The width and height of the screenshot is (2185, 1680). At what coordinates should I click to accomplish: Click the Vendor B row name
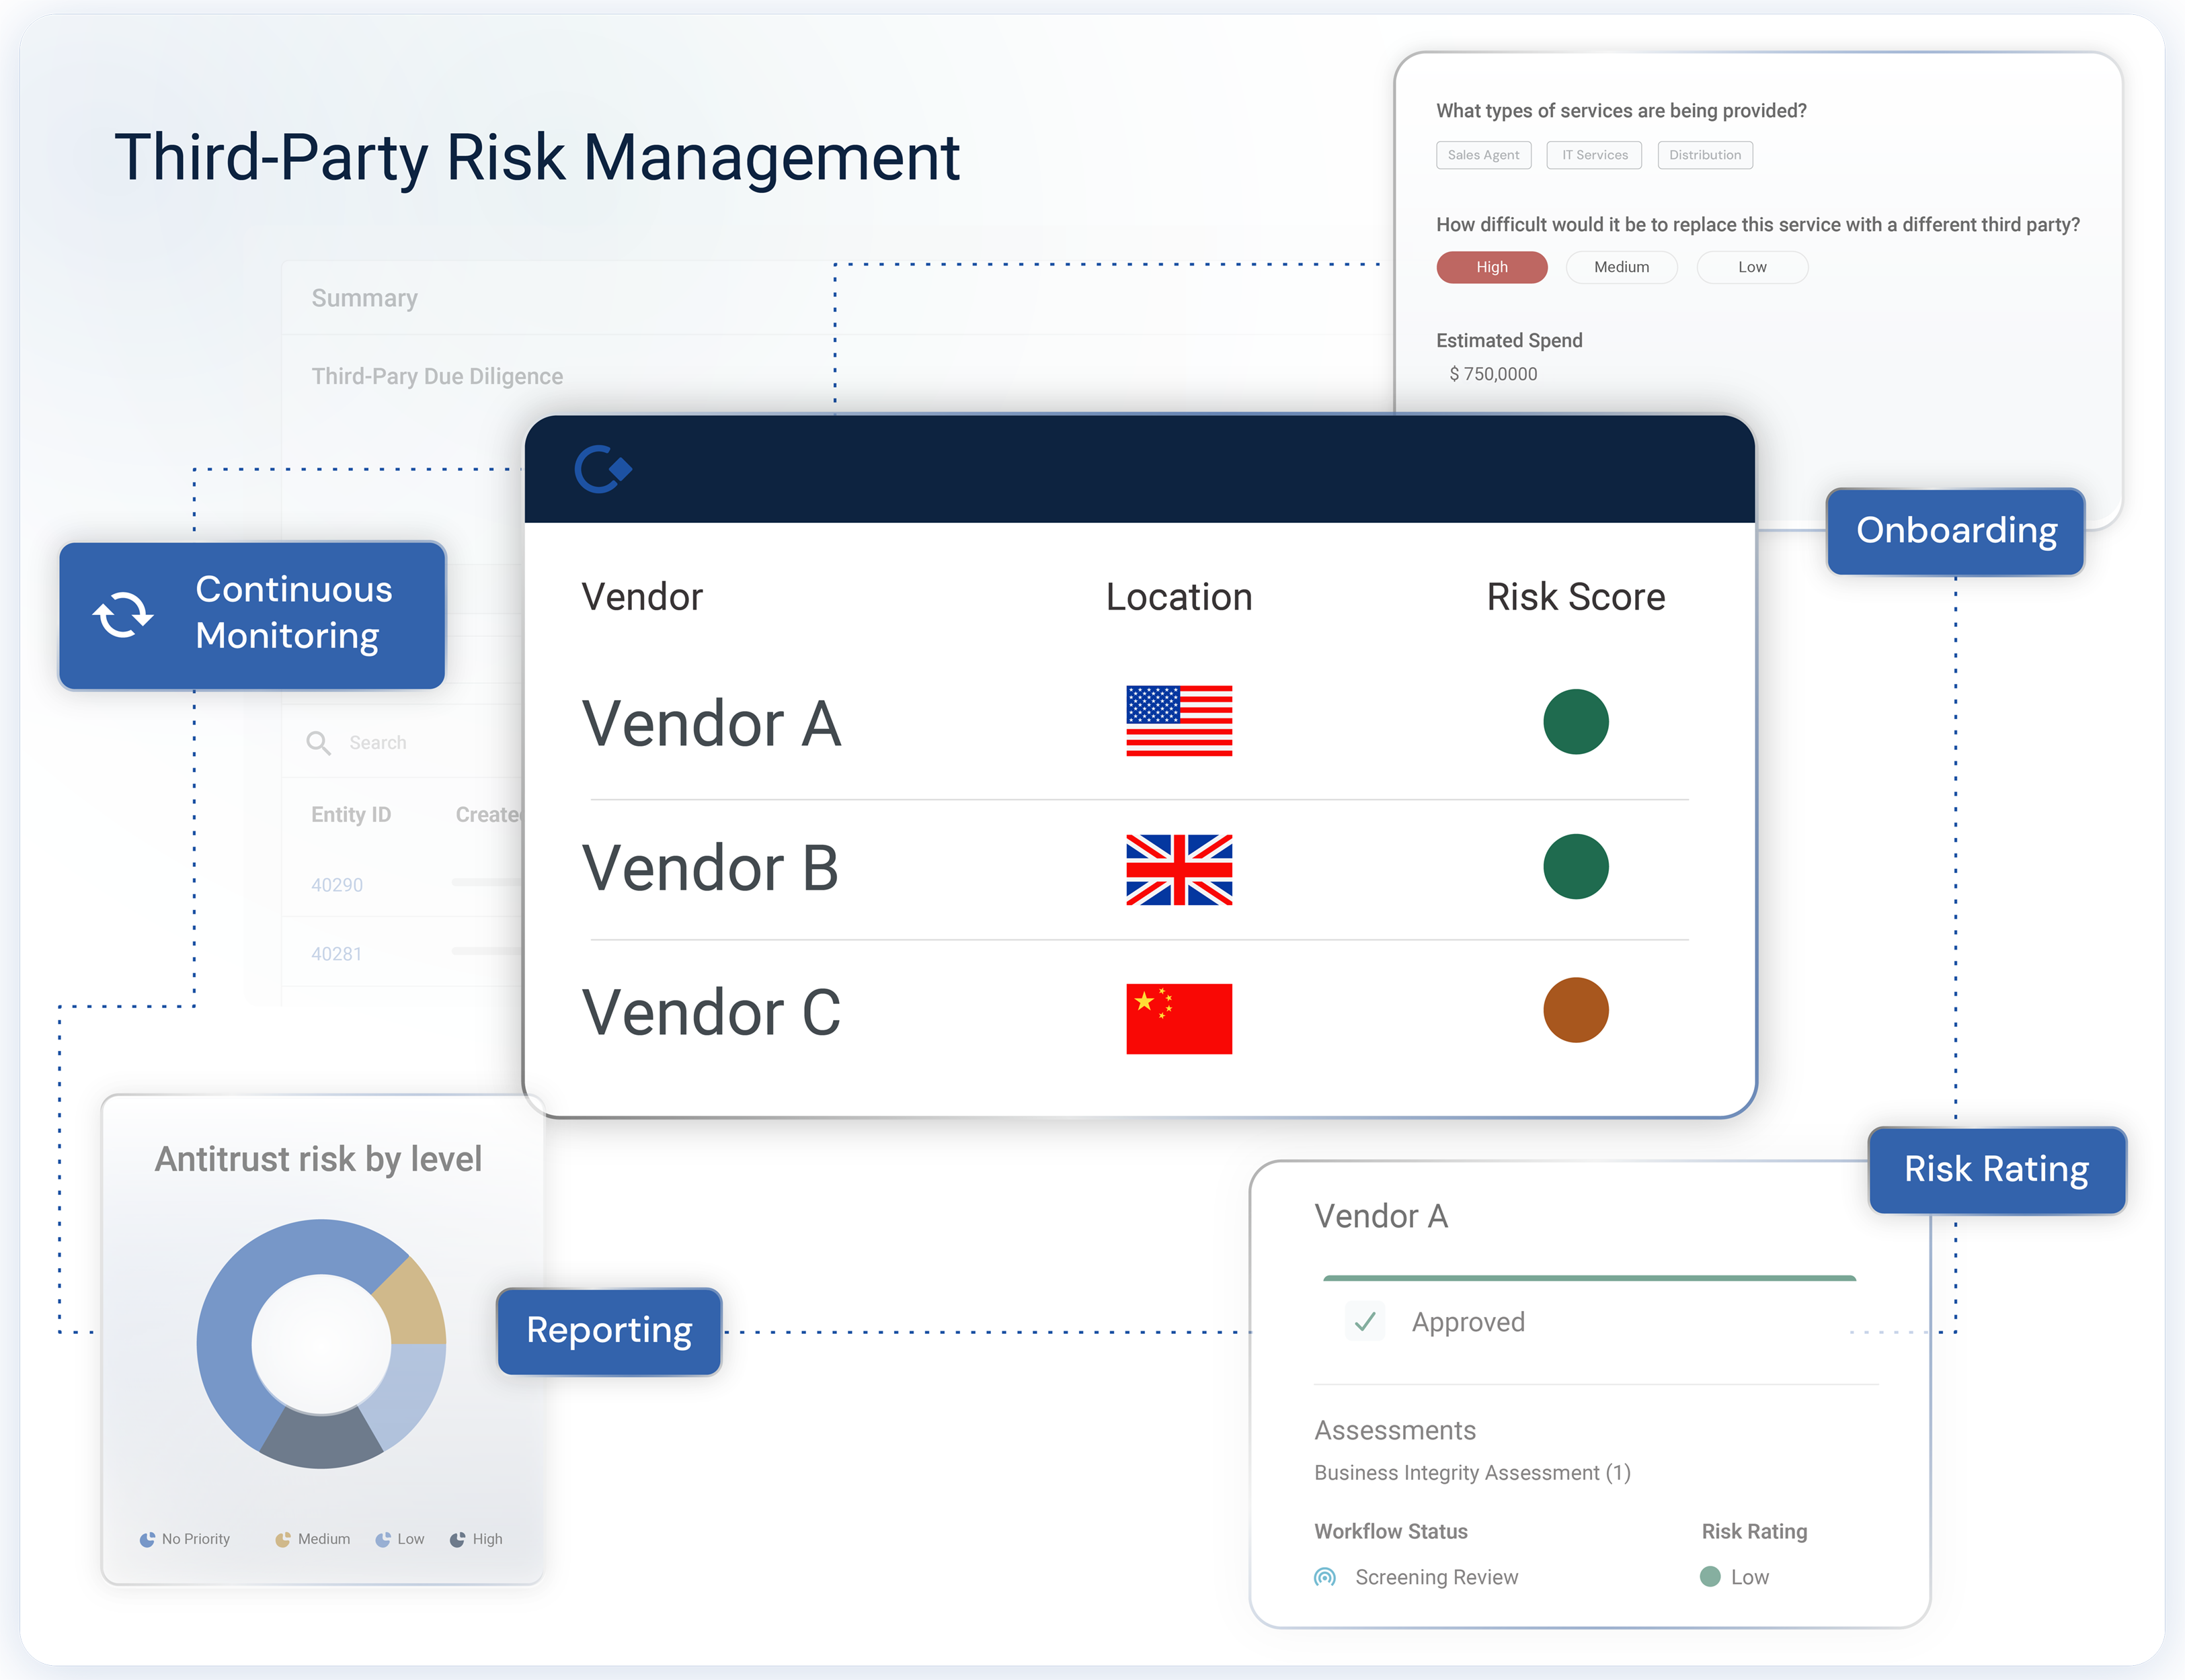[711, 868]
